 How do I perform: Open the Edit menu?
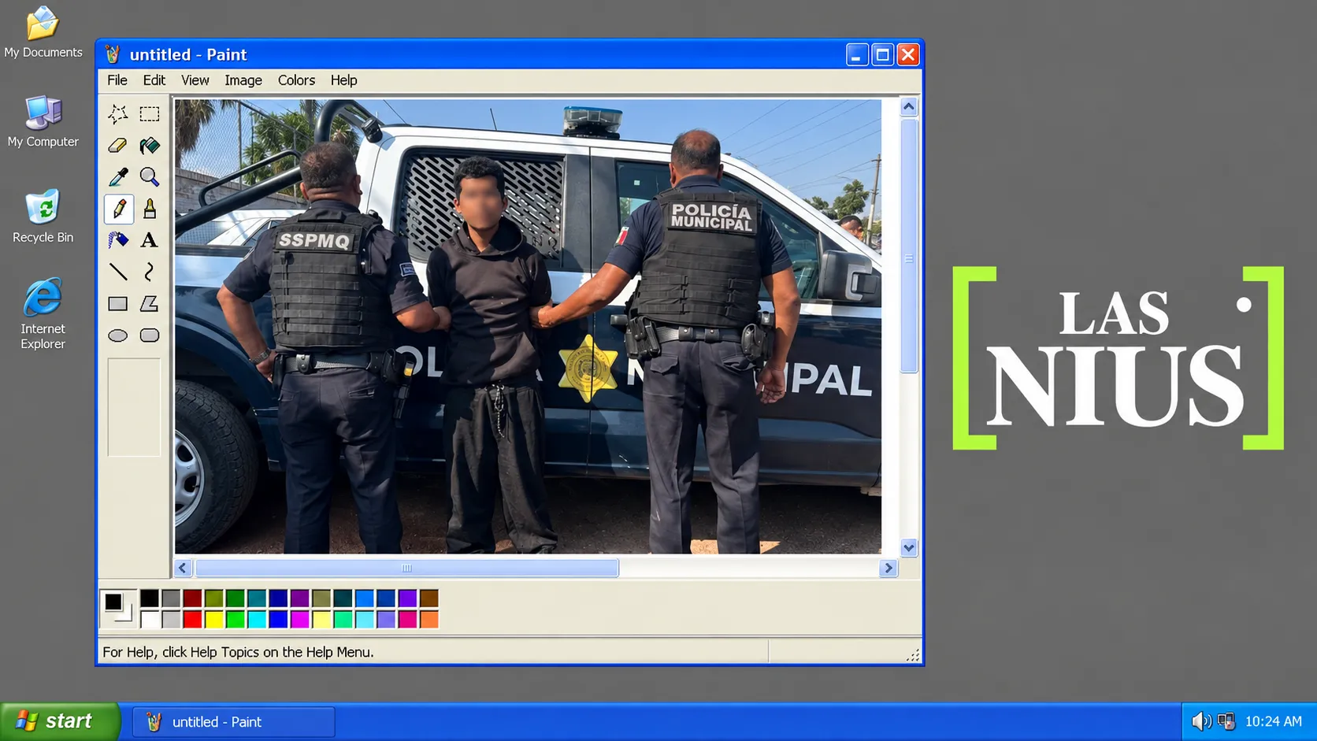154,80
